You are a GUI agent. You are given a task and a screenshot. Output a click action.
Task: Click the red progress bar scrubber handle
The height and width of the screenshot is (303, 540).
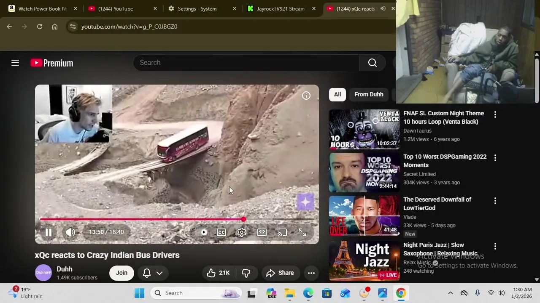coord(243,219)
